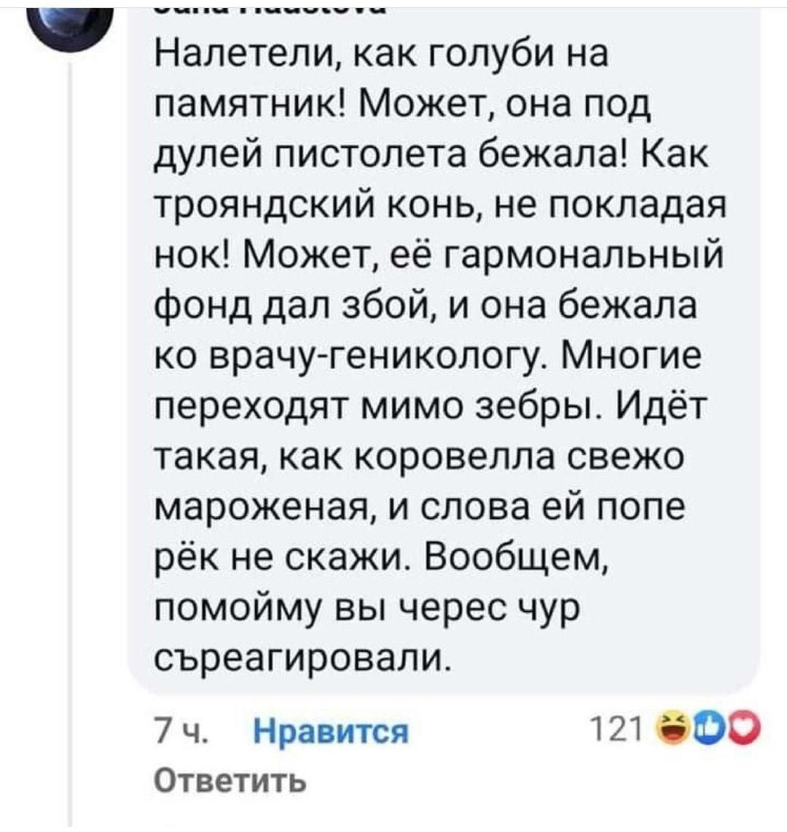The image size is (787, 832).
Task: Click the vertical thread line below avatar
Action: click(x=71, y=438)
